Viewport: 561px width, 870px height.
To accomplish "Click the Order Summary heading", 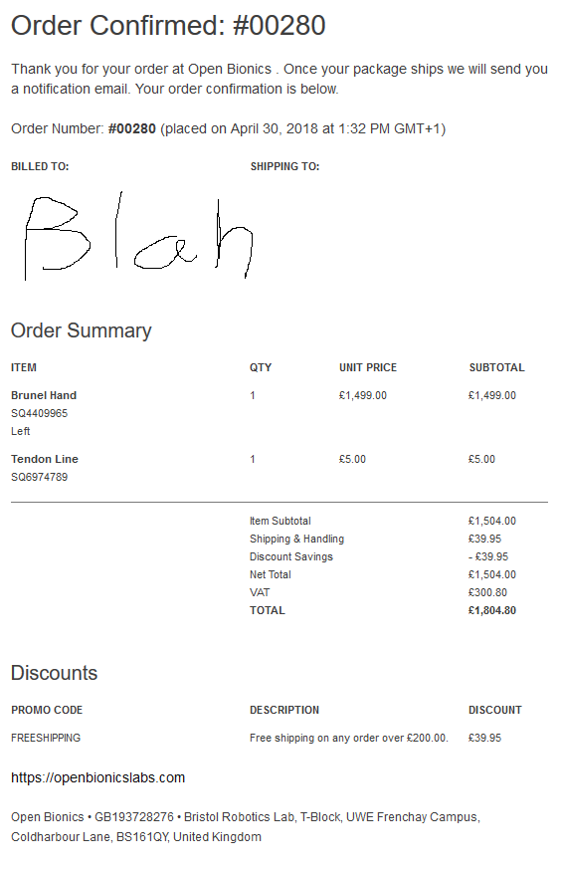I will (x=81, y=330).
